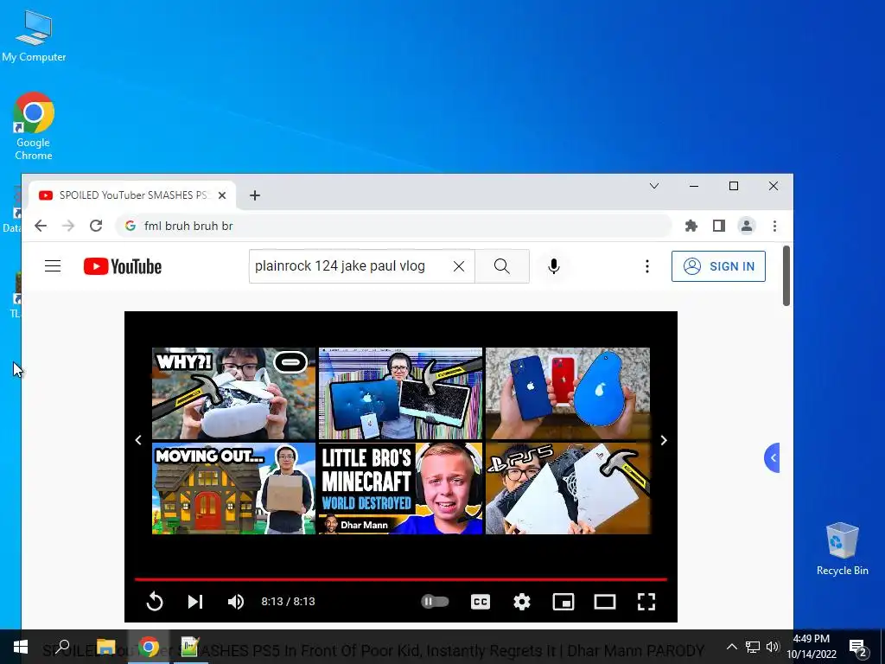Switch to miniplayer mode

[563, 602]
